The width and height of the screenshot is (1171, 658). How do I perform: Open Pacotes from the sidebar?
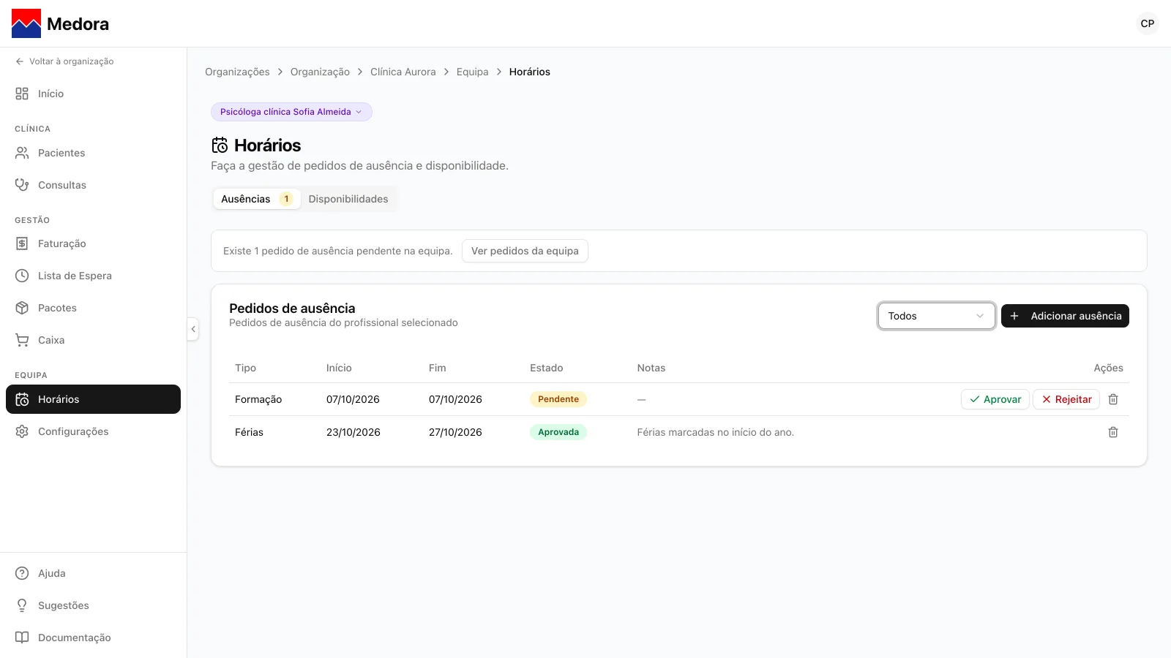point(93,308)
